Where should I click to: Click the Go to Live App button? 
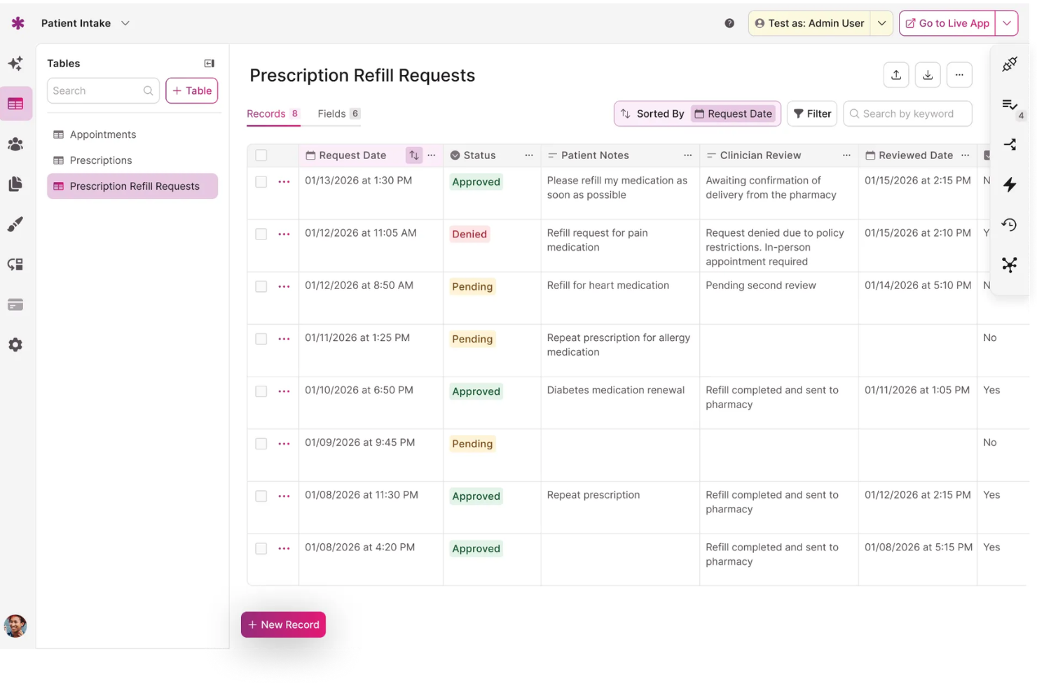[x=947, y=23]
